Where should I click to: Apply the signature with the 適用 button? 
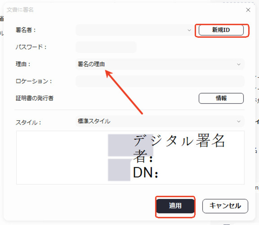(175, 206)
